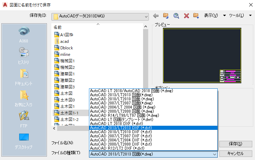
Task: Choose AutoCAD LT 2018/AutoCAD 2018 図面 (*.dwg)
Action: point(153,91)
